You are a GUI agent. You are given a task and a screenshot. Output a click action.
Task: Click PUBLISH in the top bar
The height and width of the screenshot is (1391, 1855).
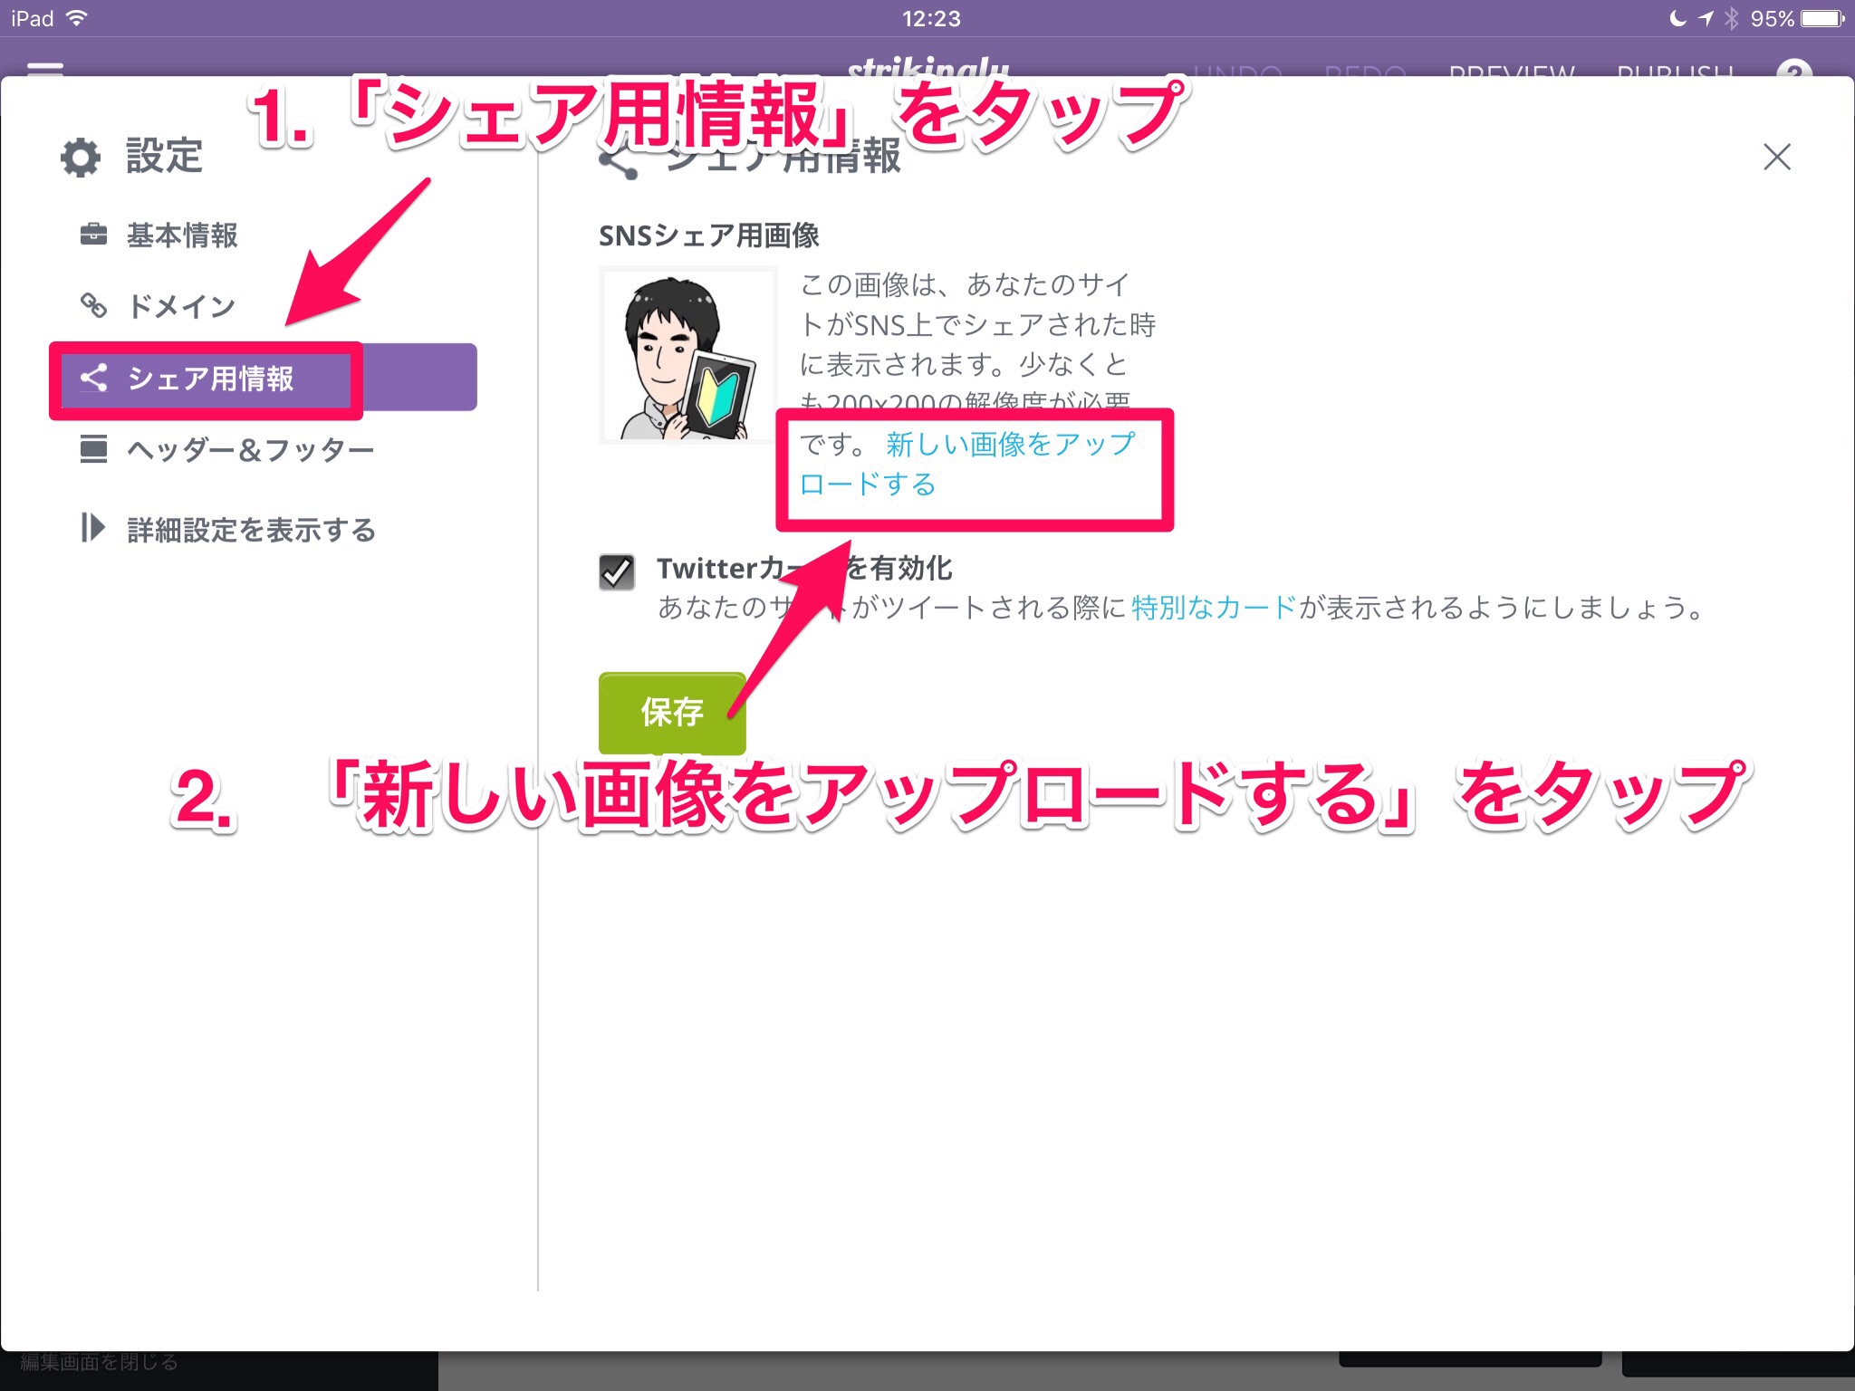click(1675, 71)
